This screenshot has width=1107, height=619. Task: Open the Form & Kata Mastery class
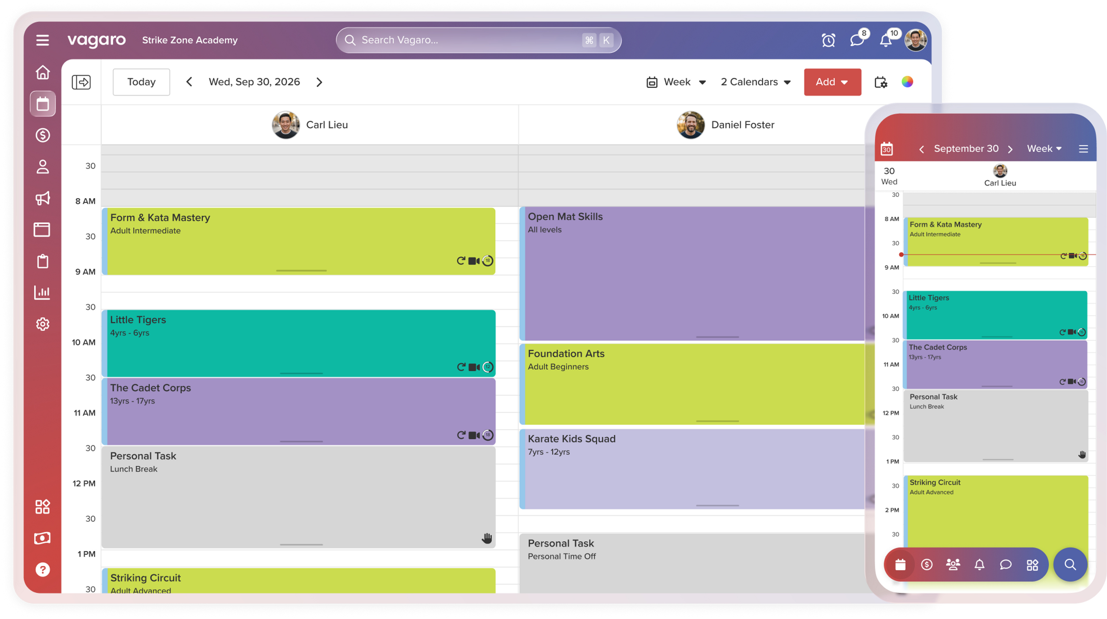click(x=299, y=241)
